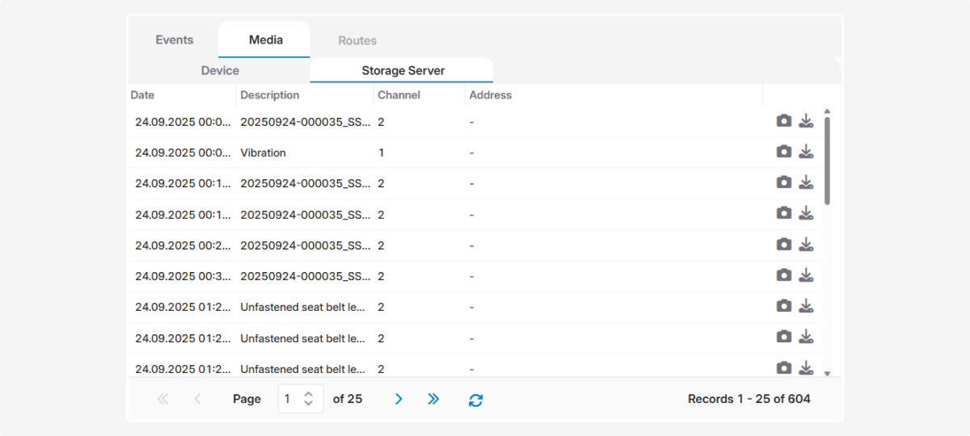Image resolution: width=970 pixels, height=436 pixels.
Task: Select the Device sub-tab
Action: (220, 71)
